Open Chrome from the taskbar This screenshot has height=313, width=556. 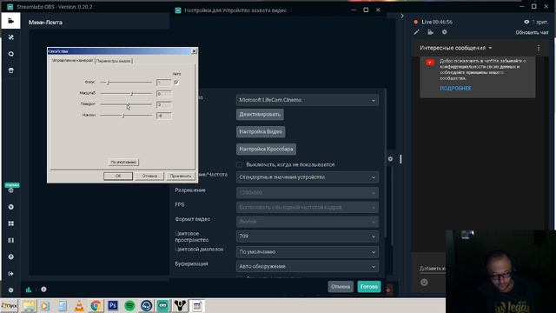coord(96,305)
